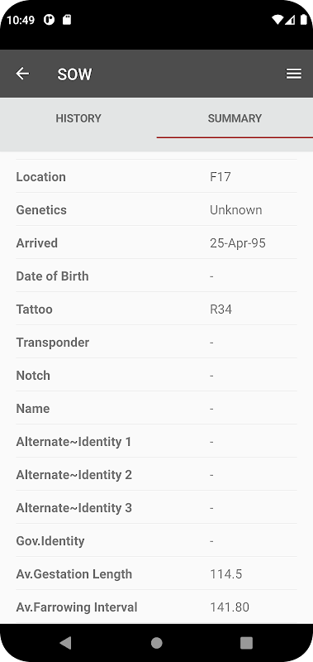Viewport: 313px width, 662px height.
Task: Tap the Wi-Fi status icon
Action: pos(277,20)
